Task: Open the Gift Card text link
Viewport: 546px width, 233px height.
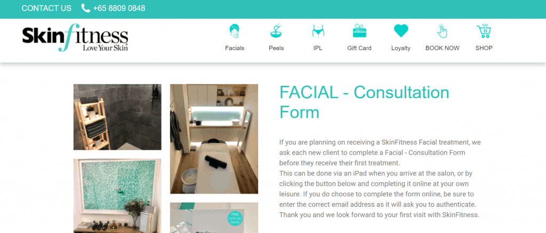Action: click(359, 48)
